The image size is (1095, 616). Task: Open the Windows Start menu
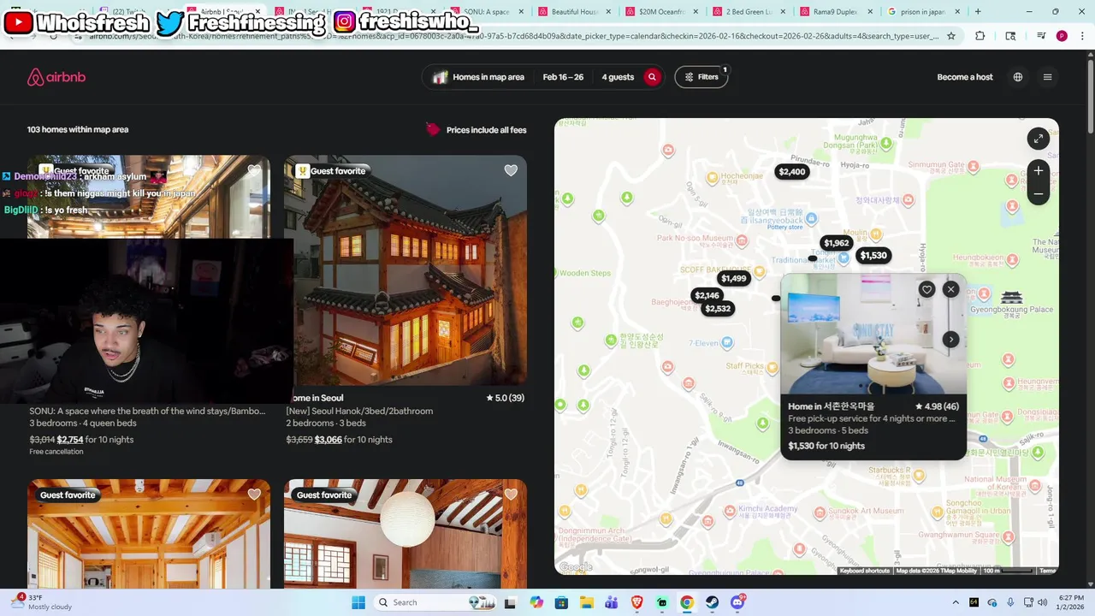point(358,602)
